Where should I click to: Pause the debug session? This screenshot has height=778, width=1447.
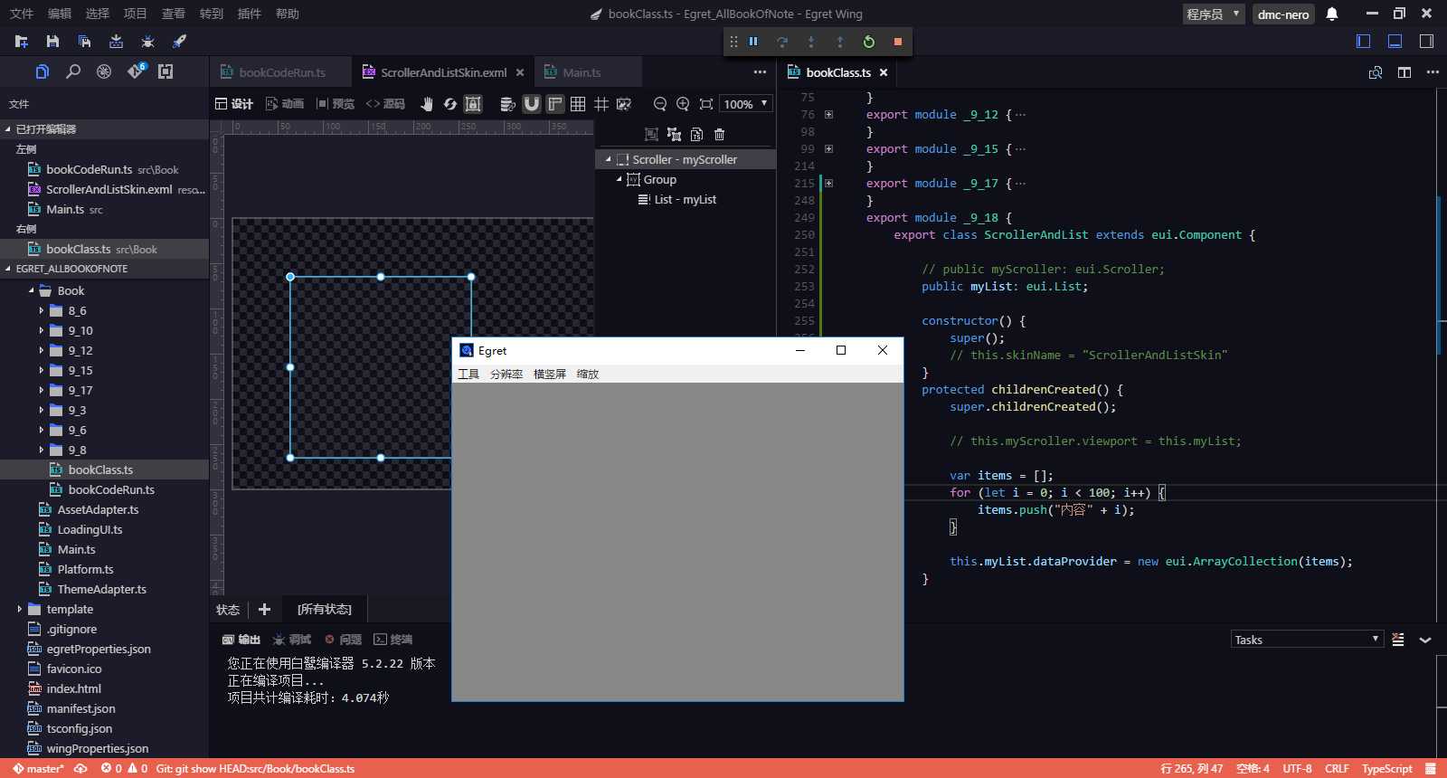[x=753, y=42]
